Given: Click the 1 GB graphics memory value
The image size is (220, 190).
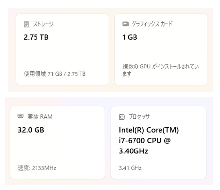Looking at the screenshot, I should (130, 37).
